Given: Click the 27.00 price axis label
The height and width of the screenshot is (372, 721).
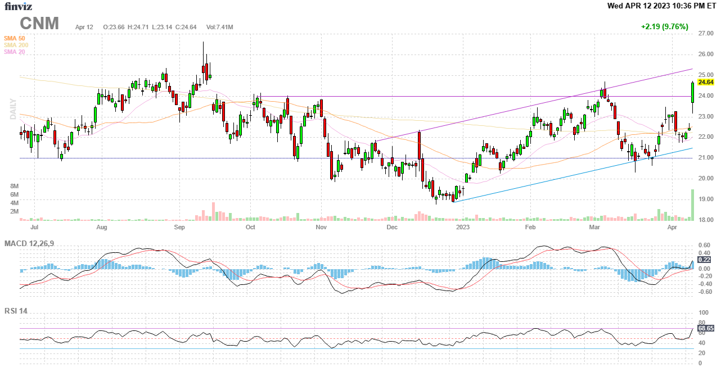Looking at the screenshot, I should 706,34.
